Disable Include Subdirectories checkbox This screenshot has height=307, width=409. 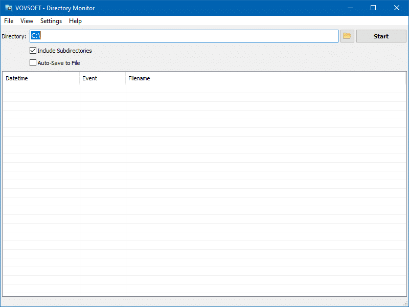[x=33, y=51]
